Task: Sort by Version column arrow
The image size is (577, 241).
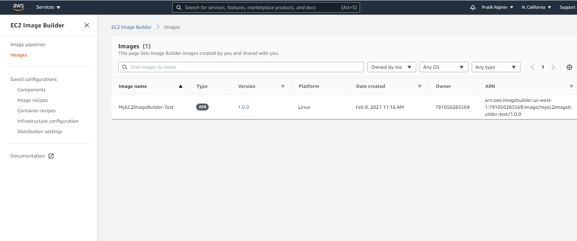Action: click(x=283, y=86)
